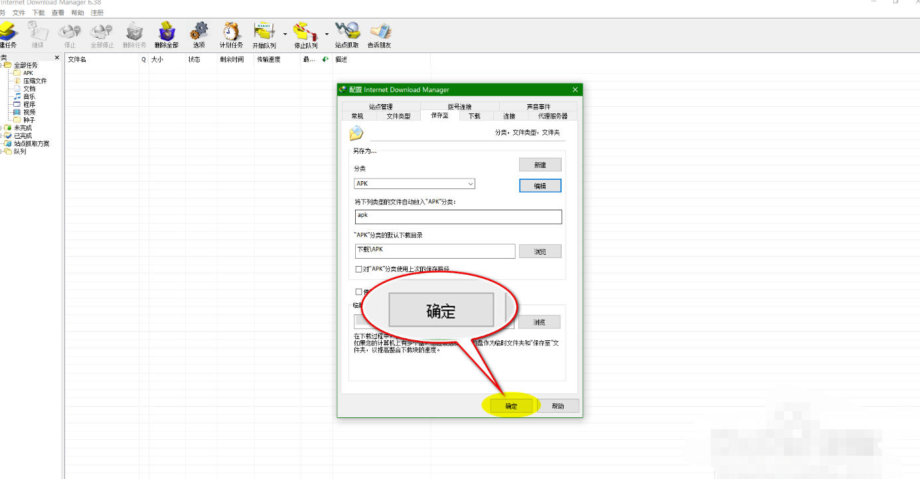Viewport: 920px width, 479px height.
Task: Sort by the 剩余时间 column header
Action: (x=236, y=59)
